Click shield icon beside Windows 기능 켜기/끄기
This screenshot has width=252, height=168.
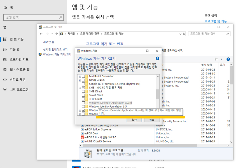pyautogui.click(x=40, y=55)
